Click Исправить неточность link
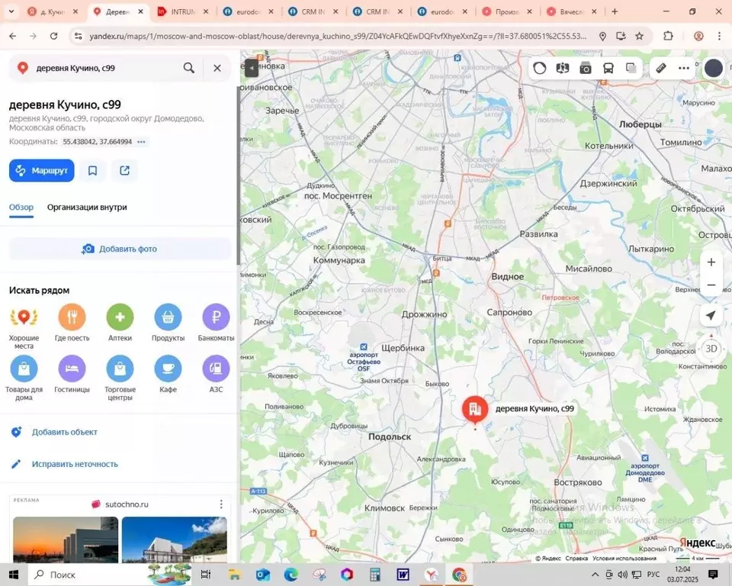The height and width of the screenshot is (586, 732). [75, 464]
